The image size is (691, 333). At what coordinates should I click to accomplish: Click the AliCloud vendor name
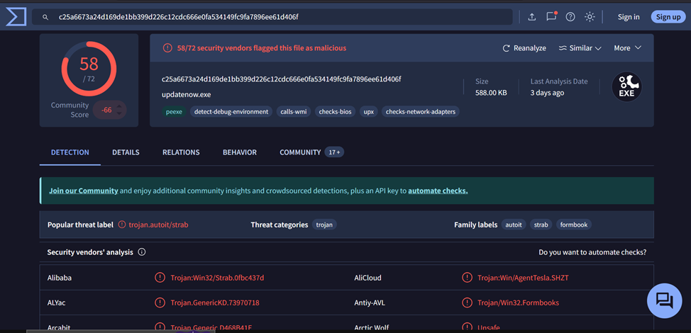(x=368, y=278)
